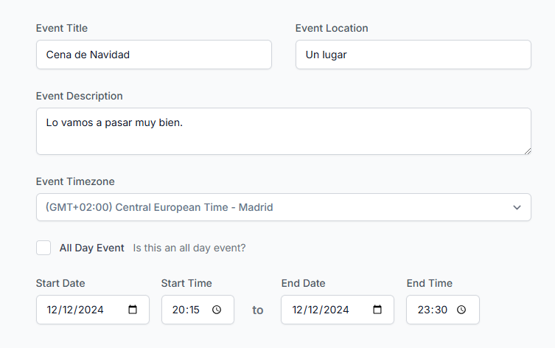Open the End Time clock picker icon

[461, 310]
